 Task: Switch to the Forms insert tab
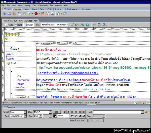(x=35, y=9)
